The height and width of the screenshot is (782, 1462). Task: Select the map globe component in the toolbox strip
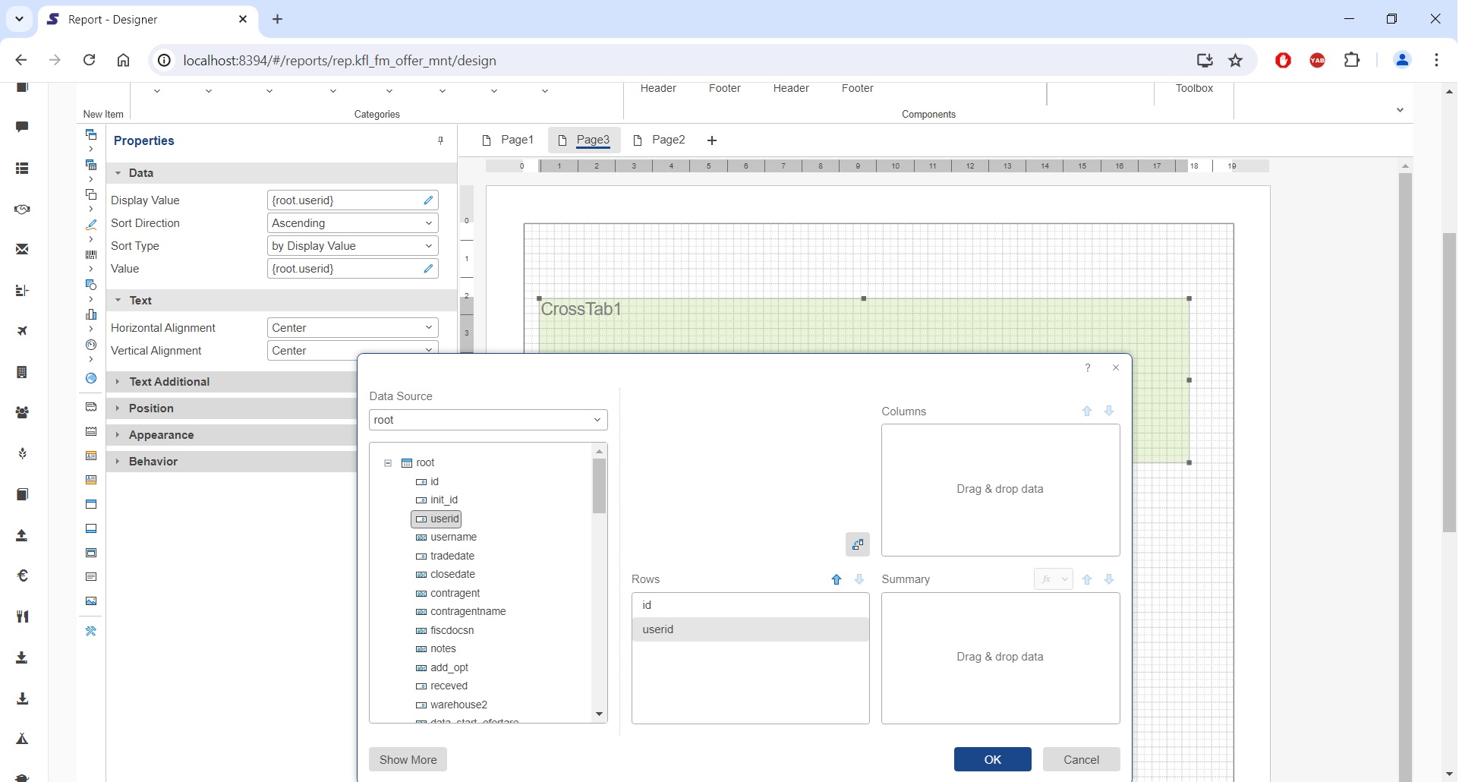(x=91, y=378)
